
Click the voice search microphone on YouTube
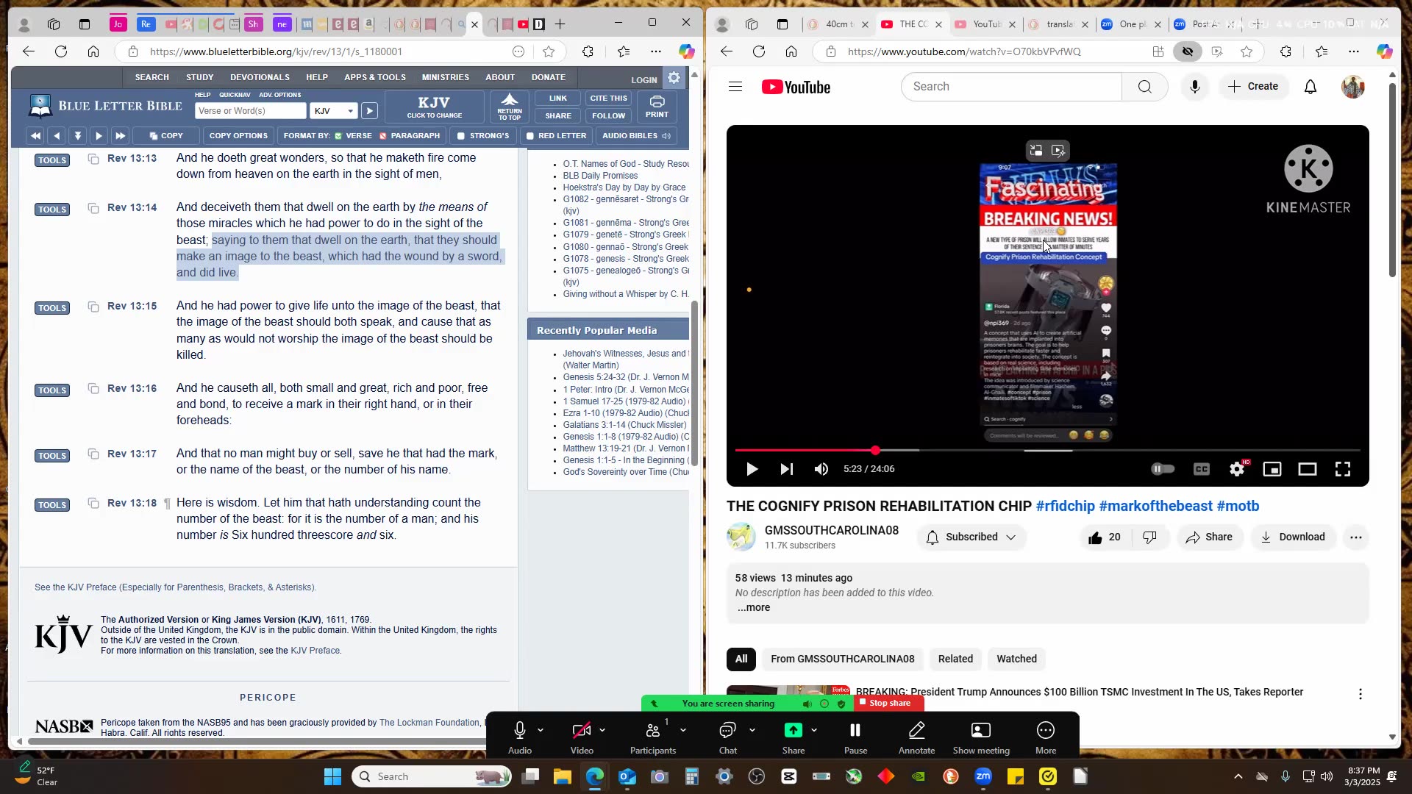(x=1195, y=87)
